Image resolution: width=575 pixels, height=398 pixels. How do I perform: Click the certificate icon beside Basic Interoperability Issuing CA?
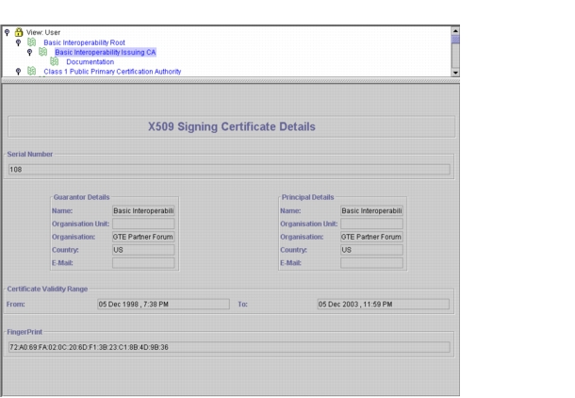tap(43, 52)
